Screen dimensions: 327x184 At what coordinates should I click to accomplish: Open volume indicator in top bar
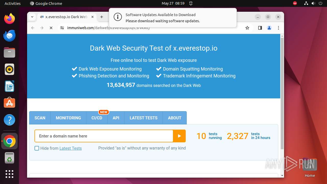pos(313,3)
